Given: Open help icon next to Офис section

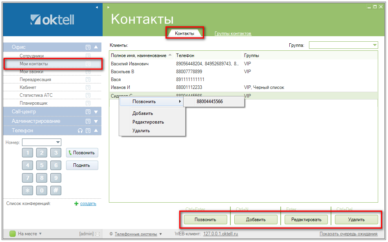Looking at the screenshot, I should click(88, 47).
